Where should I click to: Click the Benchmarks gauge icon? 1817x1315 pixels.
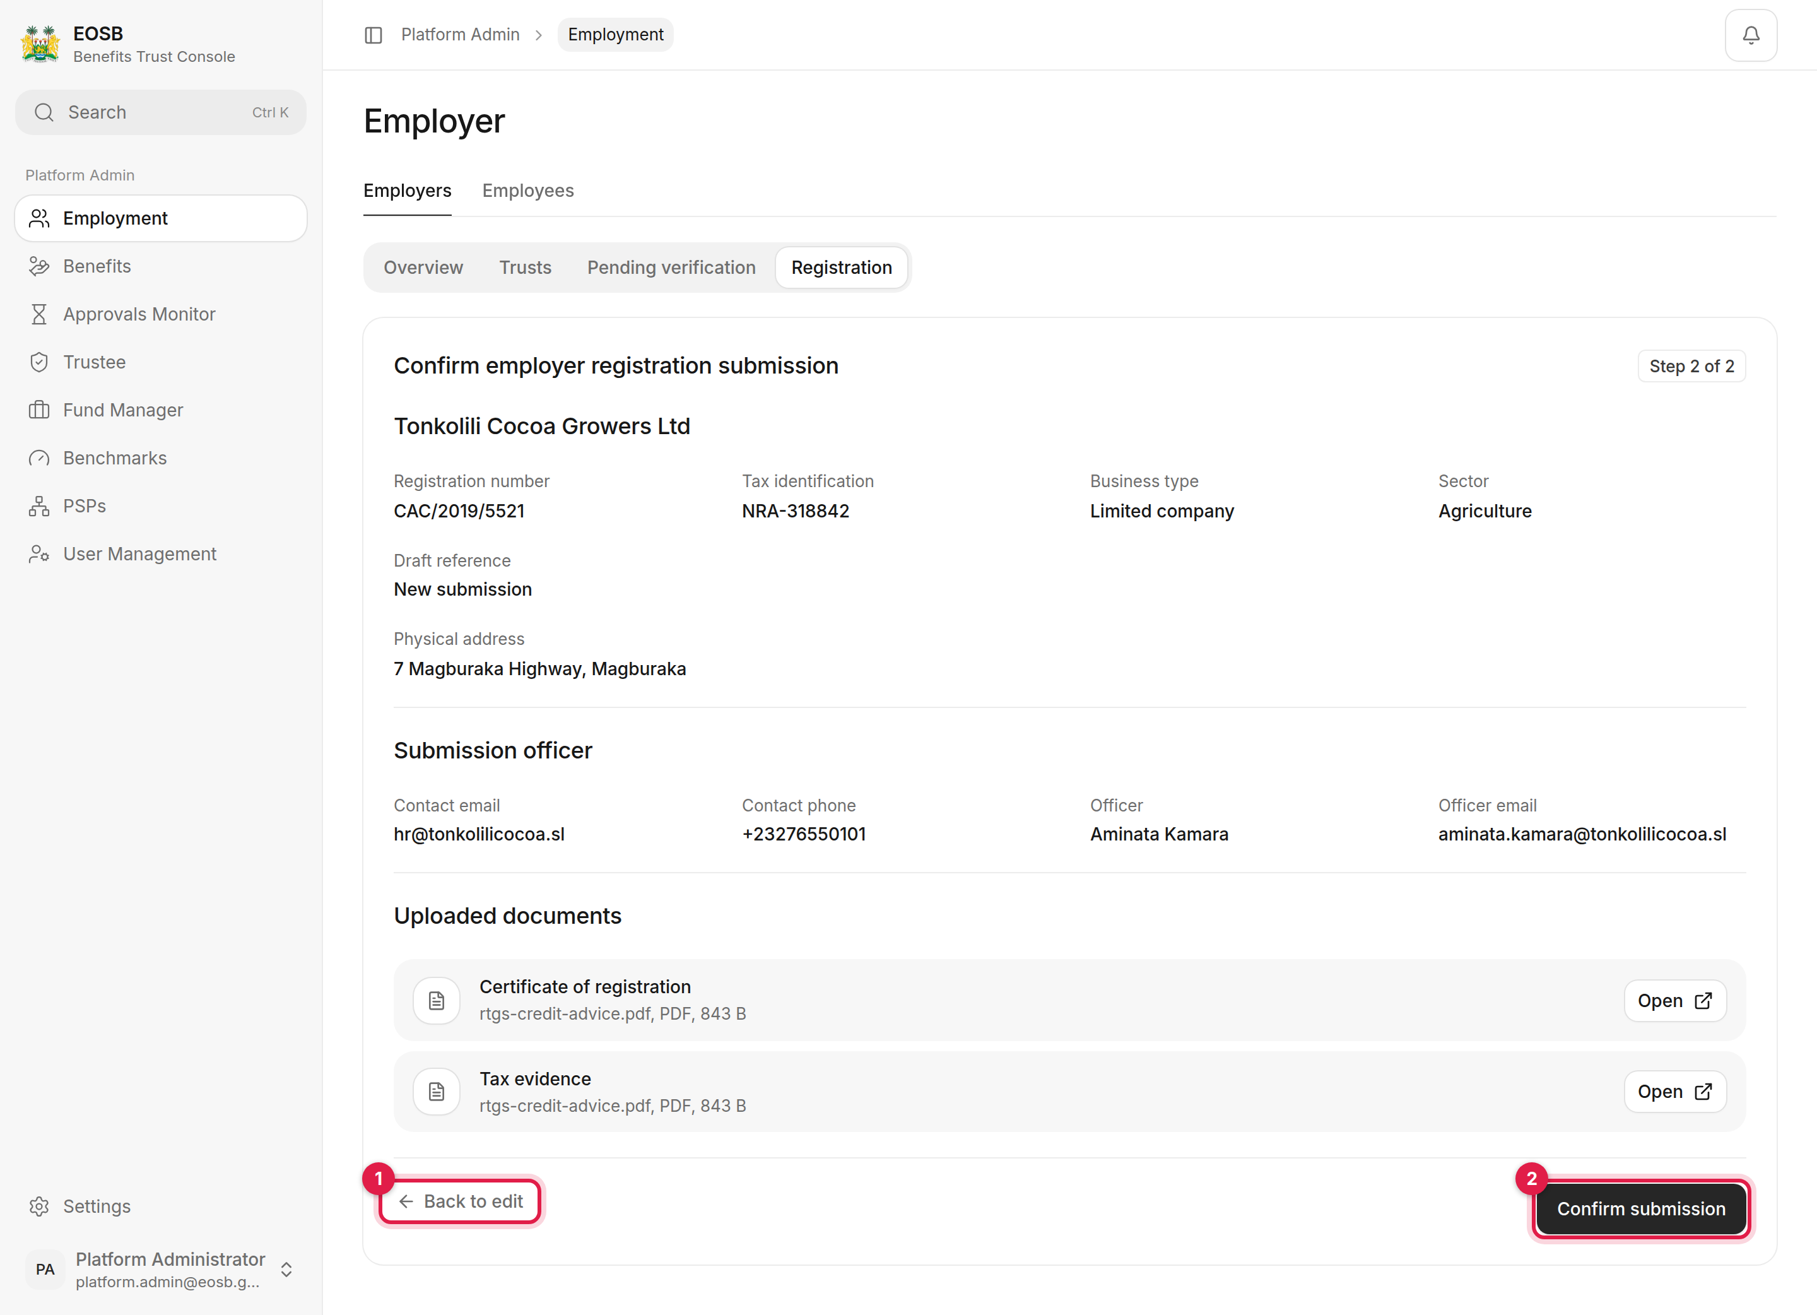point(38,458)
